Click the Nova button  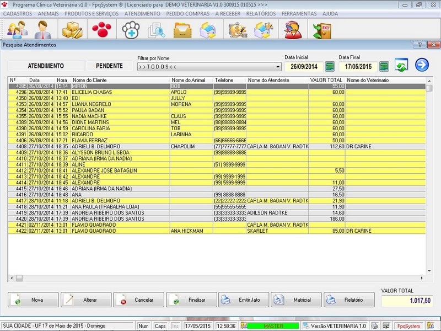pyautogui.click(x=33, y=300)
